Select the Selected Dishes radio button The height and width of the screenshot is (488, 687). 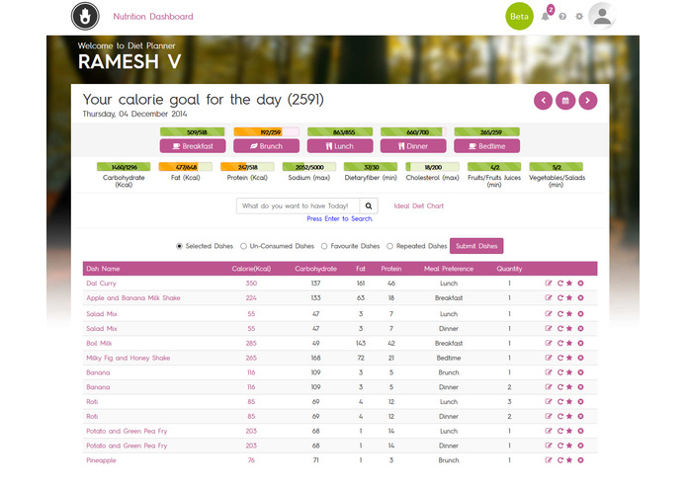pos(179,246)
